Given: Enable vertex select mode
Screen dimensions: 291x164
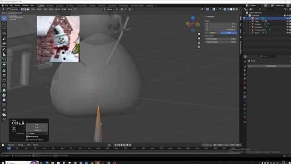Looking at the screenshot, I should pos(22,9).
